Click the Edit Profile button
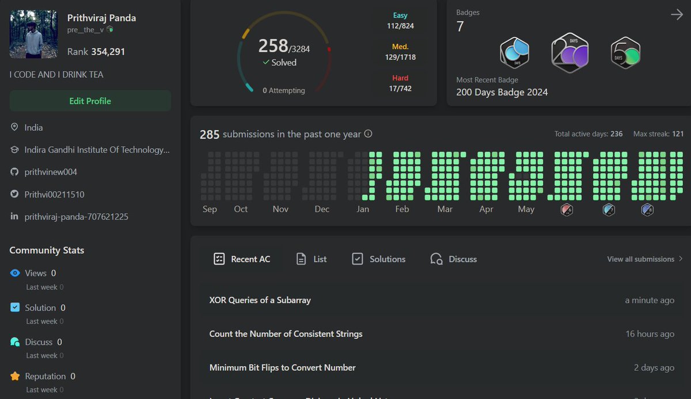The height and width of the screenshot is (399, 691). point(90,101)
